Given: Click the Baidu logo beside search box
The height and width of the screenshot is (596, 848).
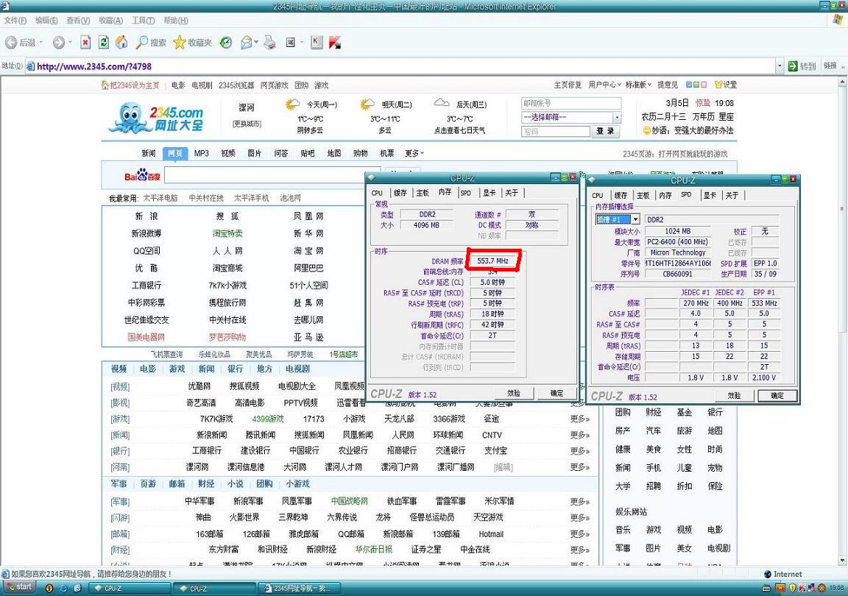Looking at the screenshot, I should tap(142, 175).
